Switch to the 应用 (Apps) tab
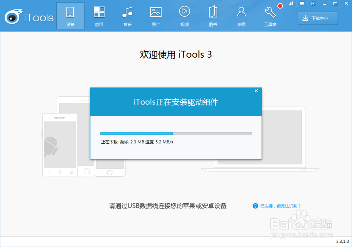 coord(99,17)
